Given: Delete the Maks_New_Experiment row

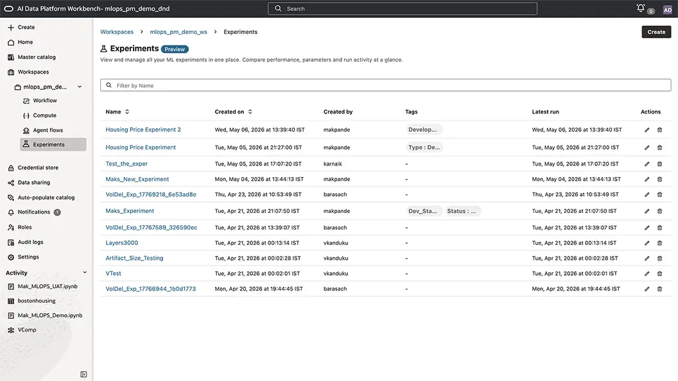Looking at the screenshot, I should coord(659,179).
